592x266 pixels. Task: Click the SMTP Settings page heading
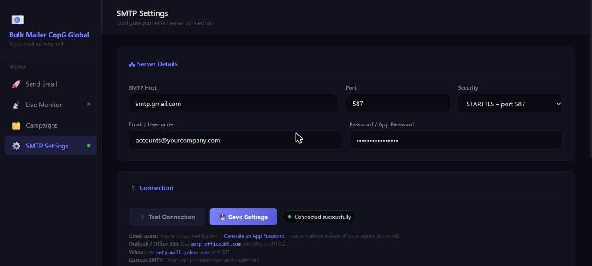[142, 13]
